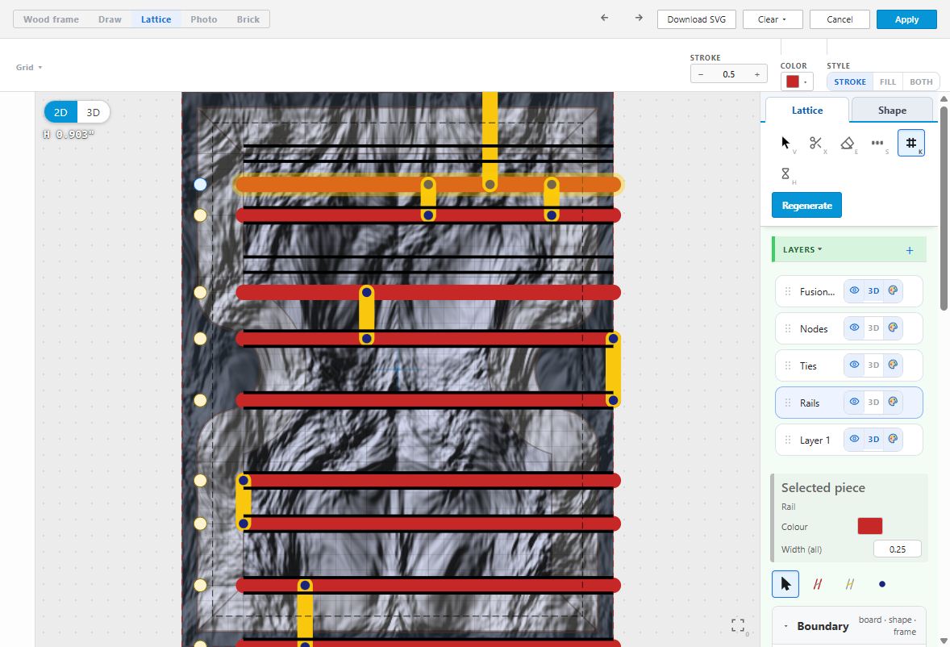Toggle 3D for the Ties layer

click(873, 365)
